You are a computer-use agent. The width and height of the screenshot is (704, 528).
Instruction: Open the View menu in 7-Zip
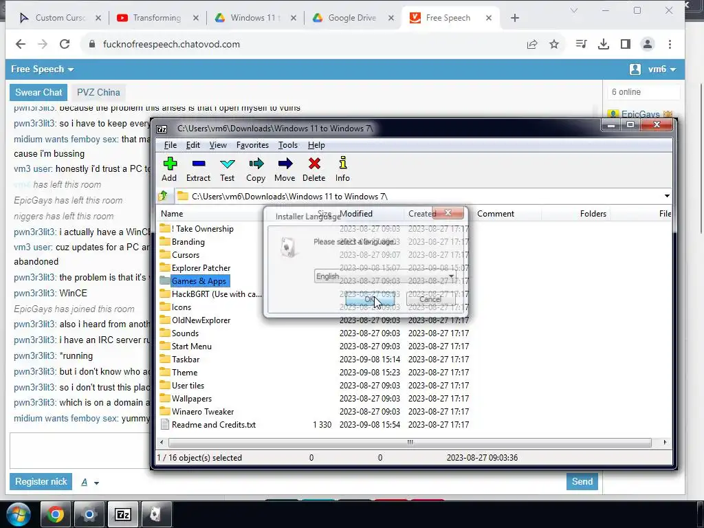click(218, 145)
